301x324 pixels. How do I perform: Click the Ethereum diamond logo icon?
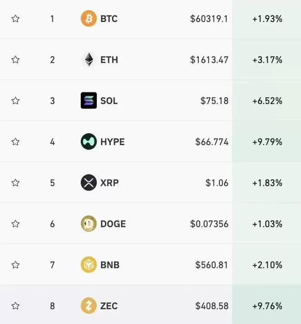pyautogui.click(x=88, y=60)
